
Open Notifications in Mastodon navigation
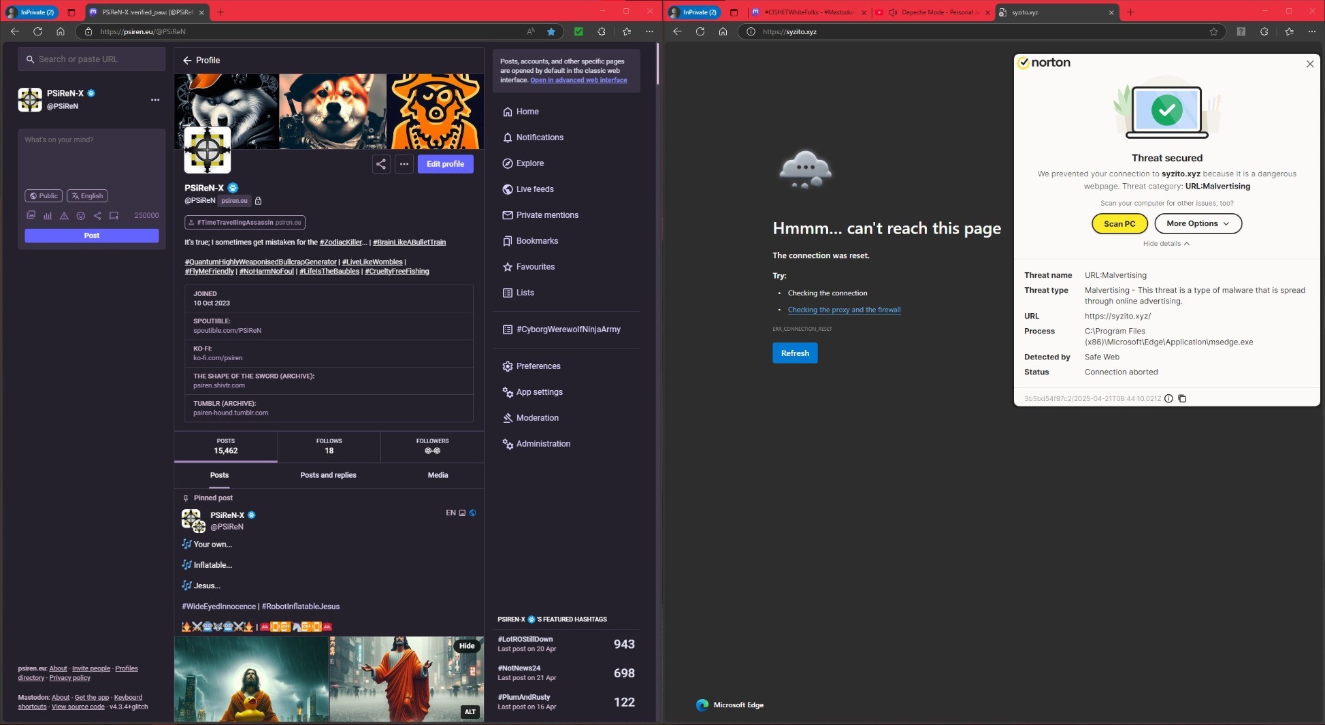click(x=533, y=138)
